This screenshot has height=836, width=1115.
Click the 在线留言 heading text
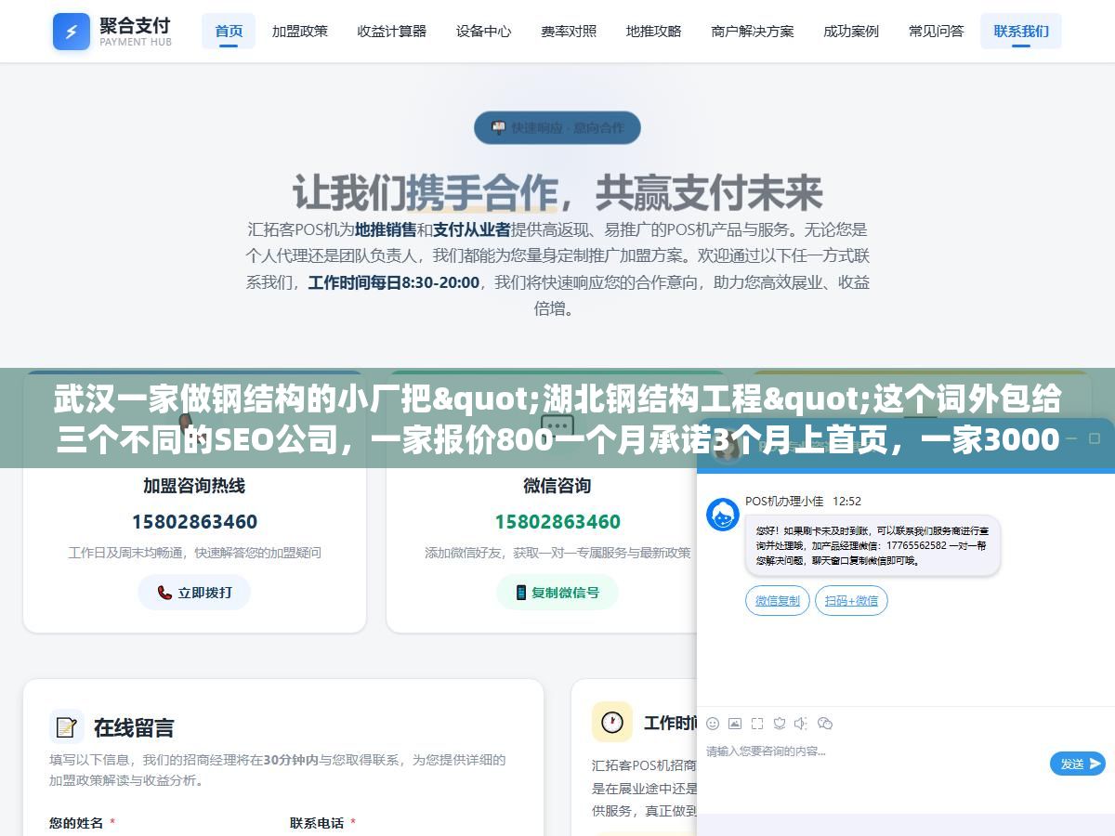pos(134,727)
